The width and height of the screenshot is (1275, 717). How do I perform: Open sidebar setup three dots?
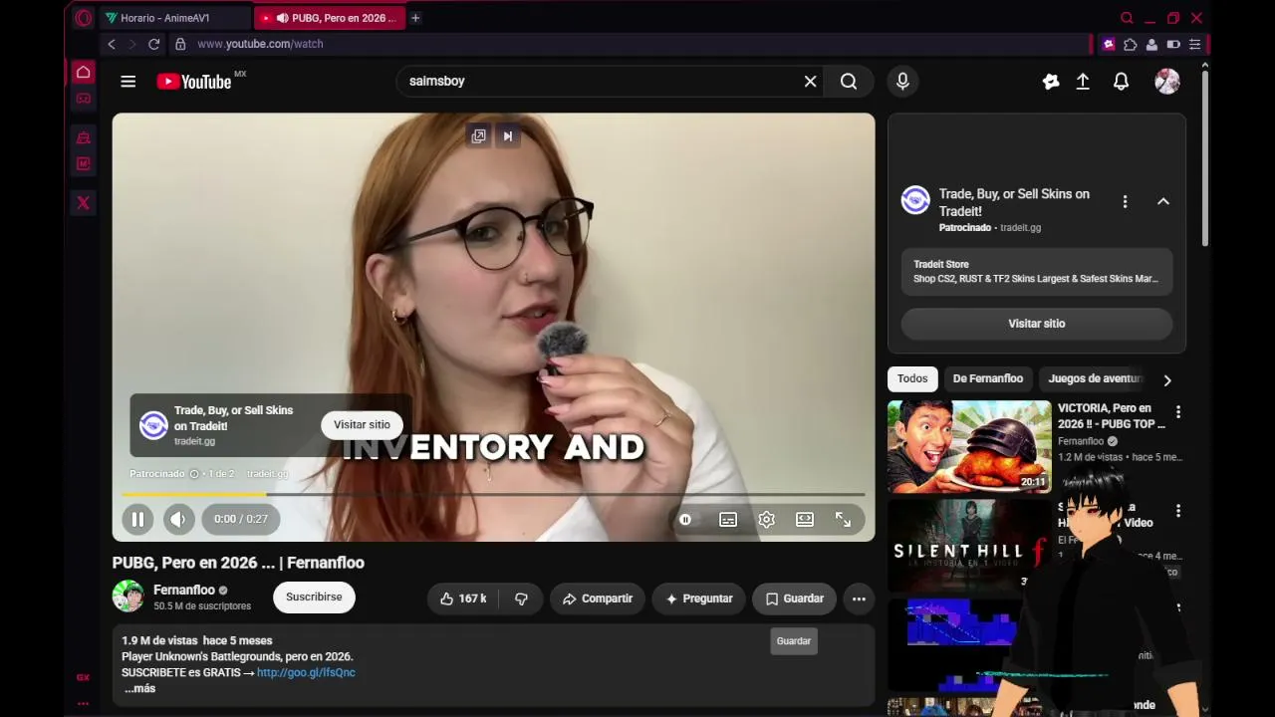[x=84, y=702]
